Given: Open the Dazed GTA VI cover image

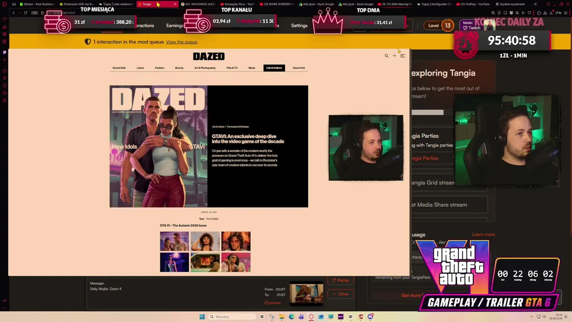Looking at the screenshot, I should [159, 146].
